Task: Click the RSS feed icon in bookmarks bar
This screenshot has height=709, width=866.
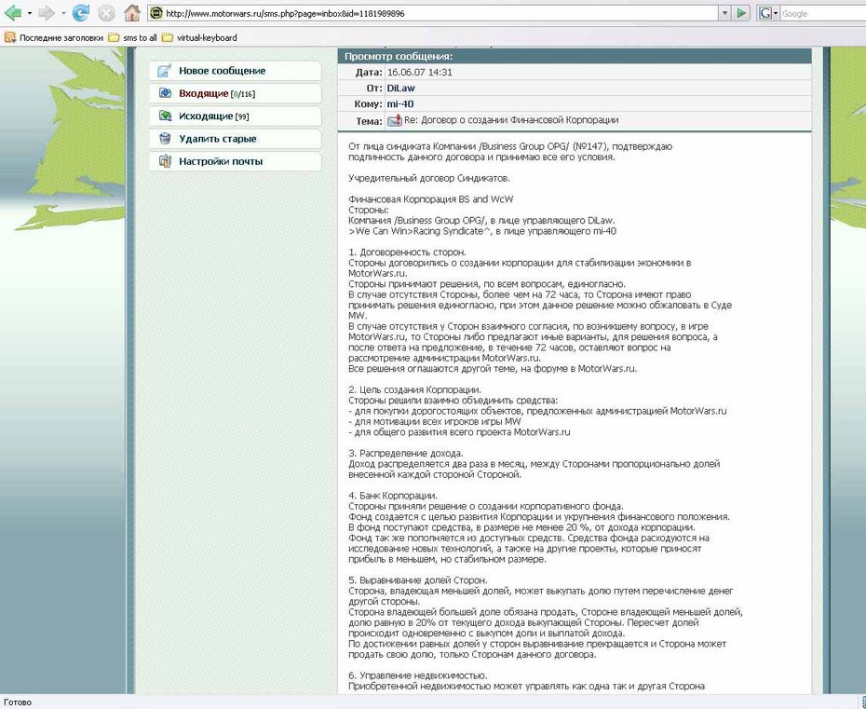Action: (x=9, y=37)
